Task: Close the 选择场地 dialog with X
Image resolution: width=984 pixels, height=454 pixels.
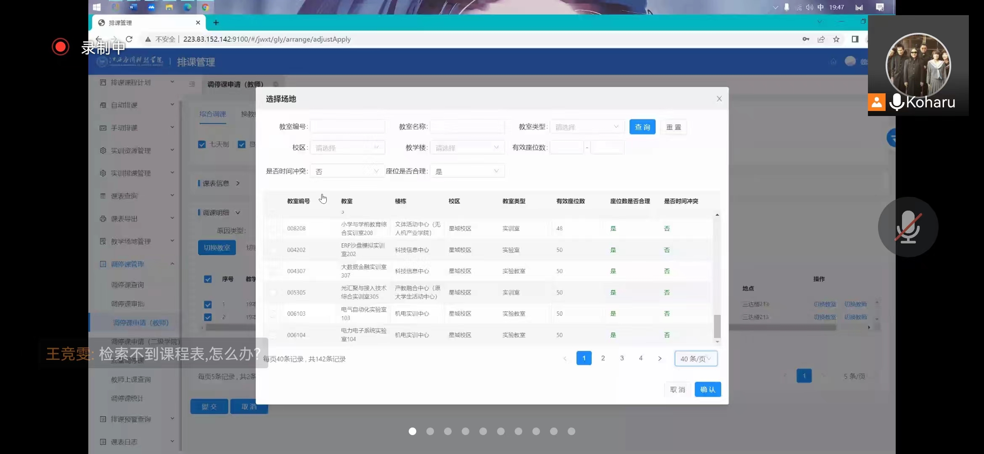Action: pos(719,99)
